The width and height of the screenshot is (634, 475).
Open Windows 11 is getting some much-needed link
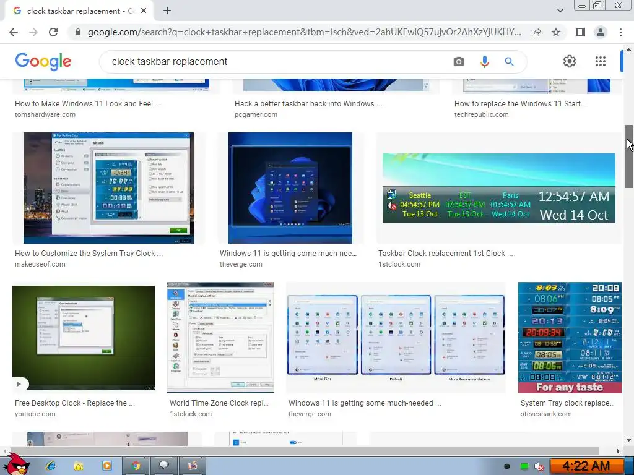click(x=365, y=403)
